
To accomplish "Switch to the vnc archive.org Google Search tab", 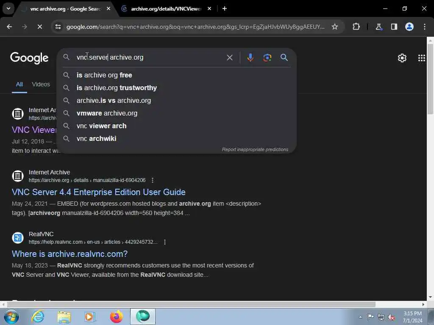I will tap(66, 9).
